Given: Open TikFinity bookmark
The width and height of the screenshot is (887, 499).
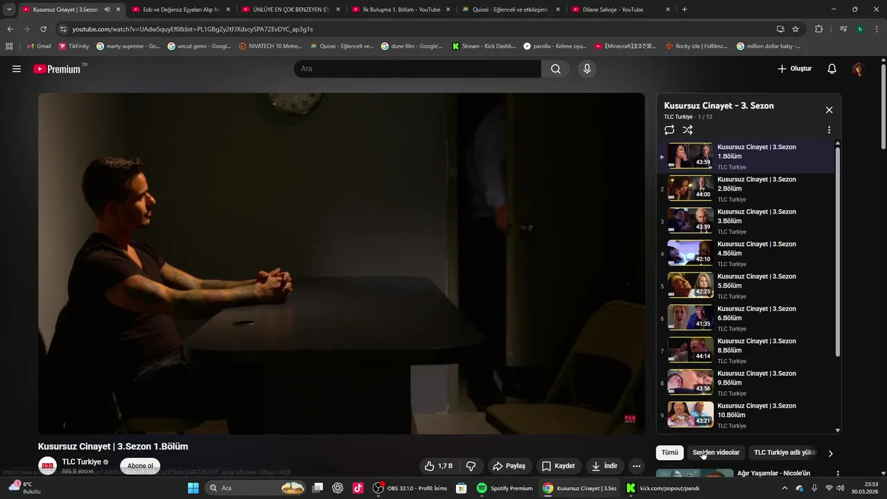Looking at the screenshot, I should click(x=74, y=46).
